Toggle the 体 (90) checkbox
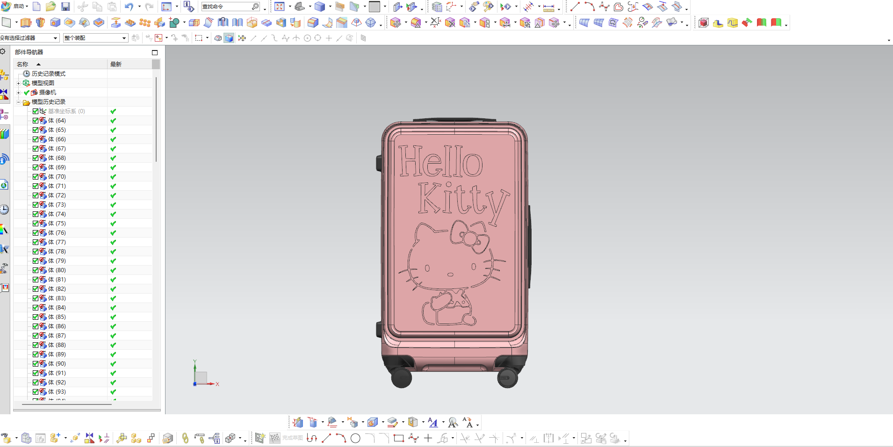Image resolution: width=893 pixels, height=447 pixels. coord(36,364)
